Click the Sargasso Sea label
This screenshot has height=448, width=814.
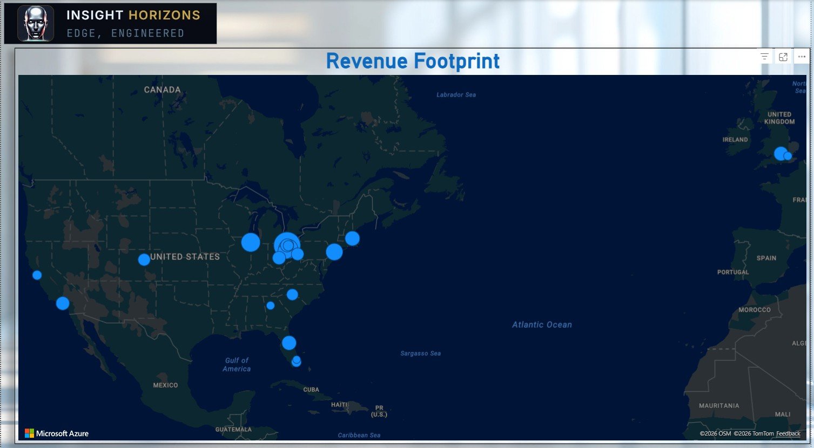(420, 354)
